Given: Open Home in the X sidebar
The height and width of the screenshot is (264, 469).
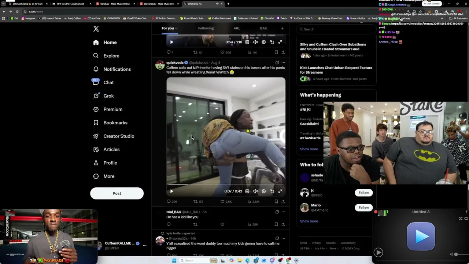Looking at the screenshot, I should (105, 43).
